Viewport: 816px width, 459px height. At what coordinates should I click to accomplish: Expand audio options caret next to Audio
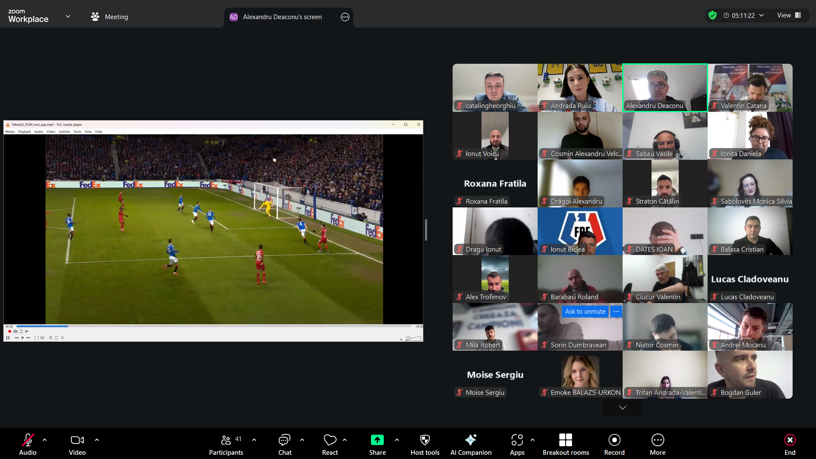coord(45,440)
